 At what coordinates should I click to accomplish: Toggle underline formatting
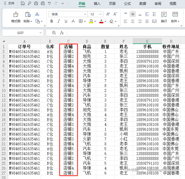(x=66, y=21)
